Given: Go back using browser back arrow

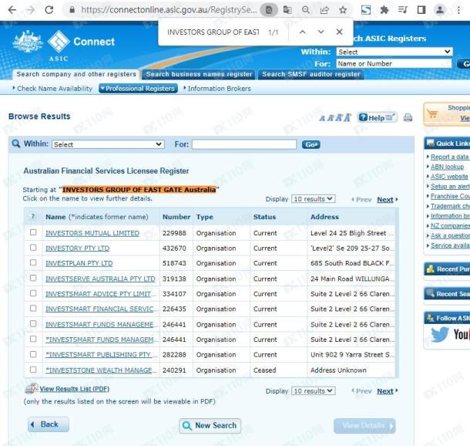Looking at the screenshot, I should click(12, 10).
